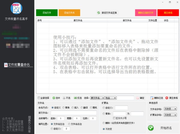Image resolution: width=180 pixels, height=134 pixels.
Task: Click the 新文件名 text input field
Action: coord(73,113)
